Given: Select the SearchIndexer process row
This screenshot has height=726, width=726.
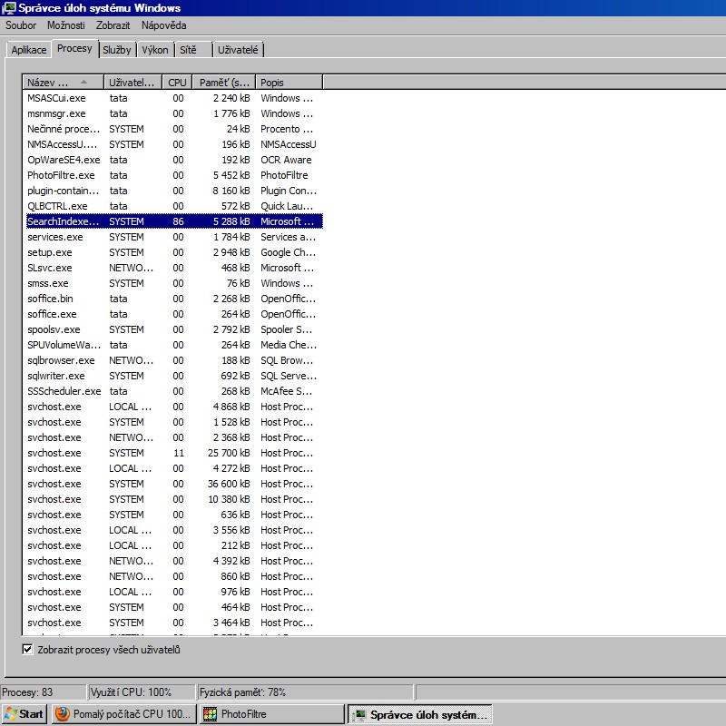Looking at the screenshot, I should click(x=174, y=221).
